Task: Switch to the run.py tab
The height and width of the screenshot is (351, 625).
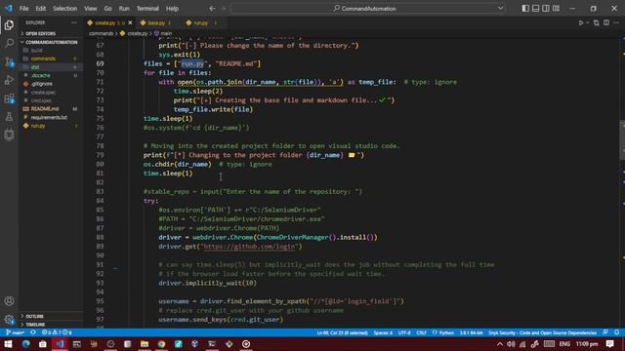Action: pos(200,23)
